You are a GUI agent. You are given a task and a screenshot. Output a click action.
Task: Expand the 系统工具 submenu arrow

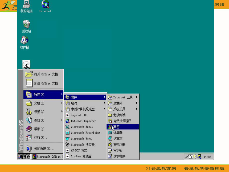click(x=137, y=109)
